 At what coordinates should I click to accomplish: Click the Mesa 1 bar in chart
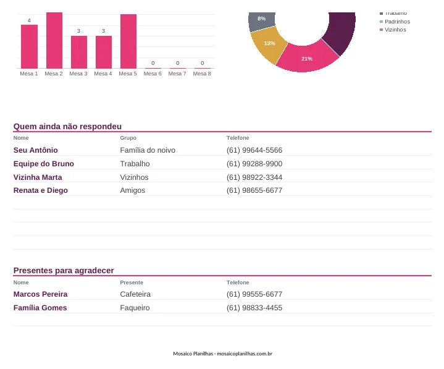point(29,46)
